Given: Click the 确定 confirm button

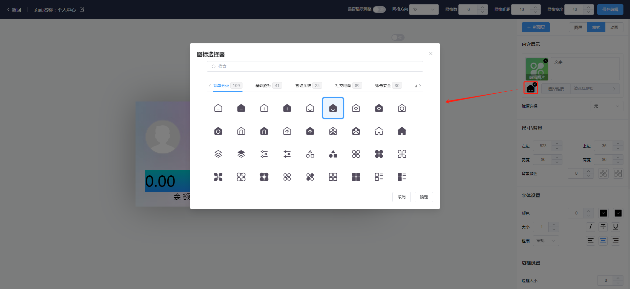Looking at the screenshot, I should click(424, 197).
